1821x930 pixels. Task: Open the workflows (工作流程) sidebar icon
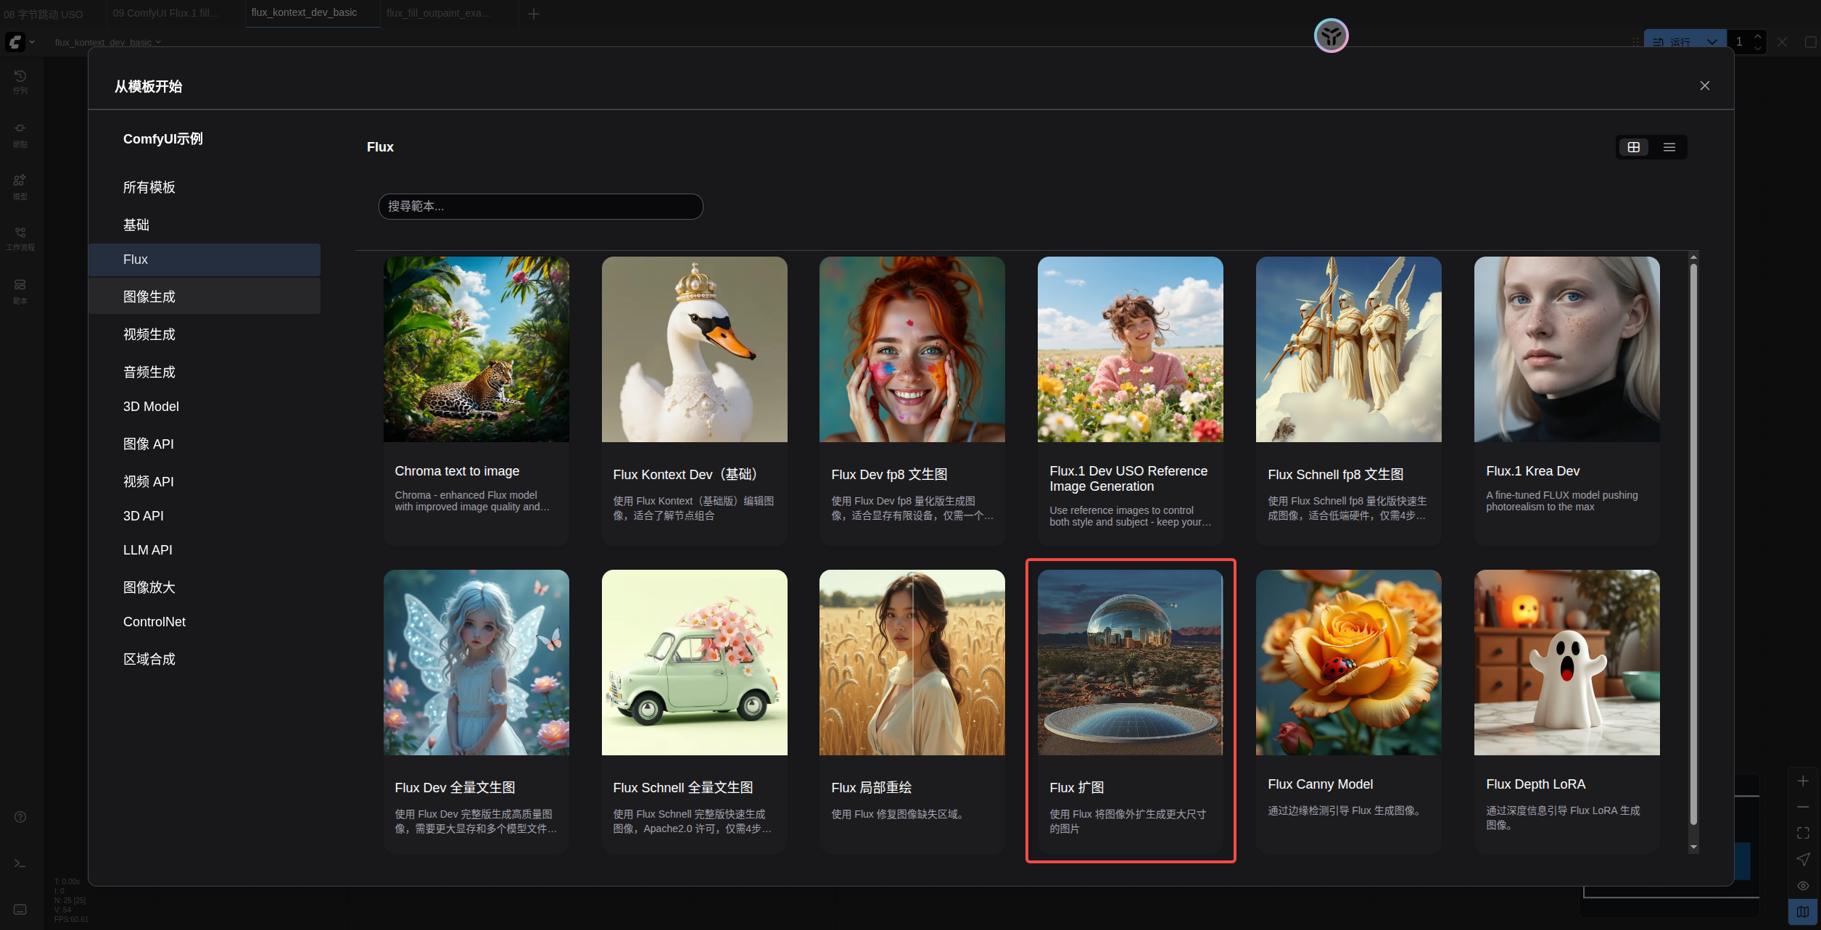point(20,238)
